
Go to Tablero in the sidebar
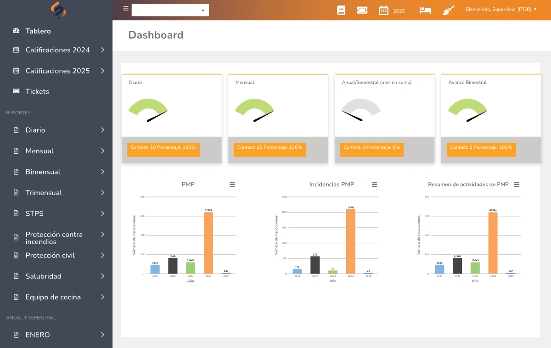(38, 31)
